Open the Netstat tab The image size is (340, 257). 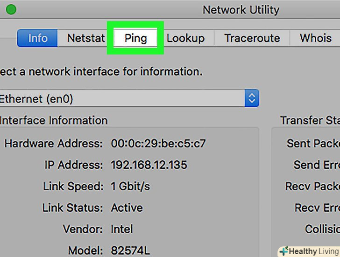coord(85,38)
